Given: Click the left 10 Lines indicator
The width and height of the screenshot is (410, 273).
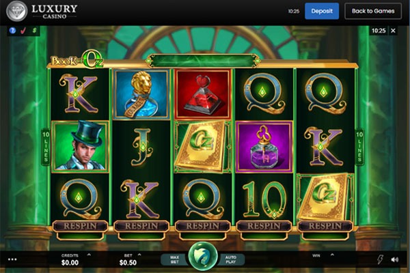Looking at the screenshot, I should 46,147.
